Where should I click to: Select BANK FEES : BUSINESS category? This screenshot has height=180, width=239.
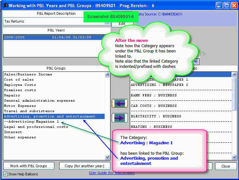153,95
